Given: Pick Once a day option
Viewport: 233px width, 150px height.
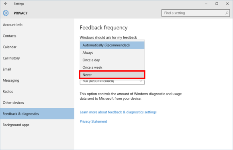Looking at the screenshot, I should tap(112, 60).
